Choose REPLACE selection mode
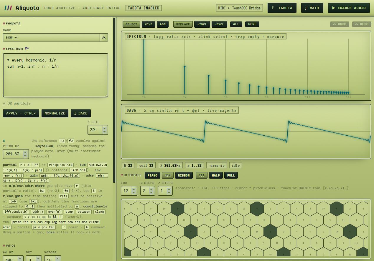The width and height of the screenshot is (374, 261). [x=183, y=24]
